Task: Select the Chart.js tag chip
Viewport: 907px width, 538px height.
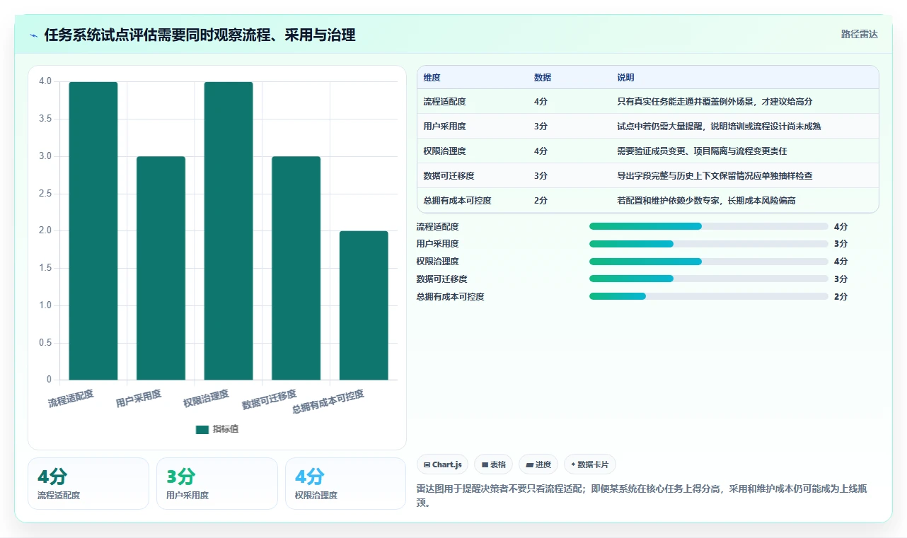Action: tap(443, 464)
